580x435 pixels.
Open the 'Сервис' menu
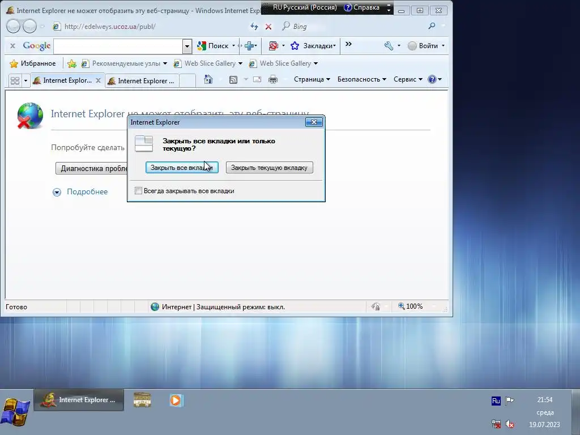(x=408, y=79)
